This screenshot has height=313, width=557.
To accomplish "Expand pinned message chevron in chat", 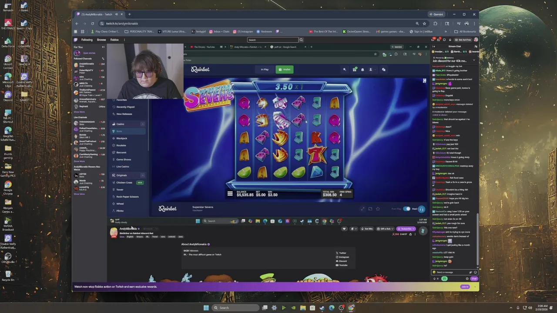I will 474,60.
